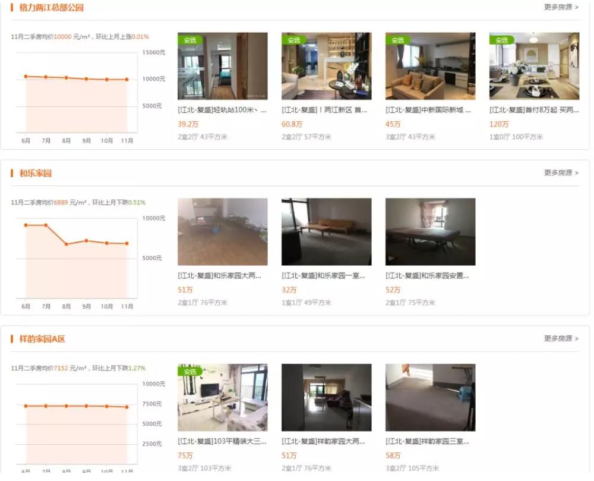
Task: Click the 安选 badge on 75万 listing
Action: (189, 372)
